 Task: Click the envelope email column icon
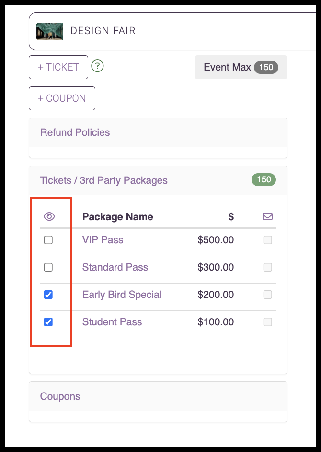click(x=267, y=216)
